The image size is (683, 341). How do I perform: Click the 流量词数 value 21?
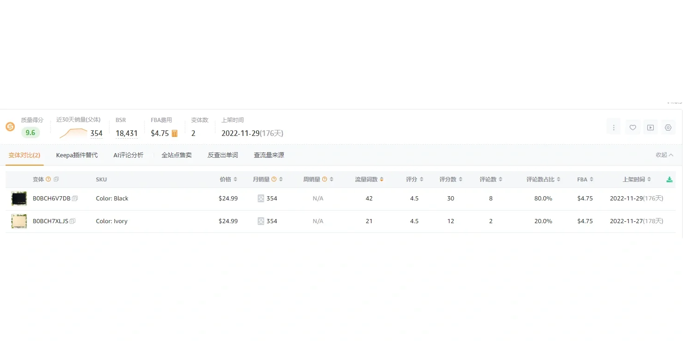pos(369,221)
